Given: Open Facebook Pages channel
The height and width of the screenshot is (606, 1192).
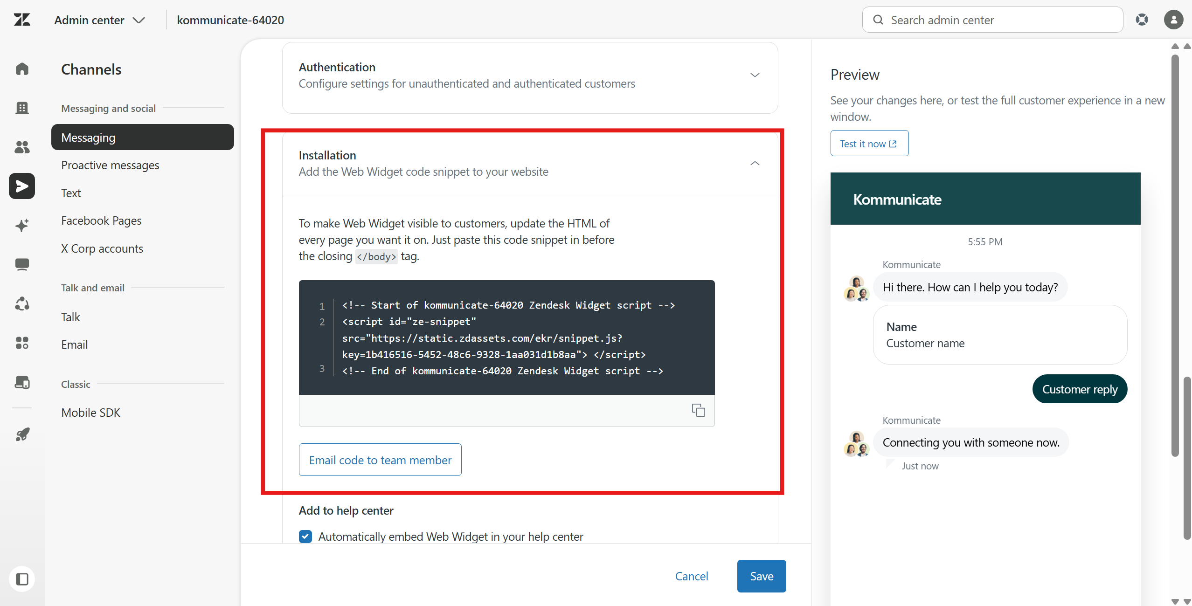Looking at the screenshot, I should tap(101, 220).
